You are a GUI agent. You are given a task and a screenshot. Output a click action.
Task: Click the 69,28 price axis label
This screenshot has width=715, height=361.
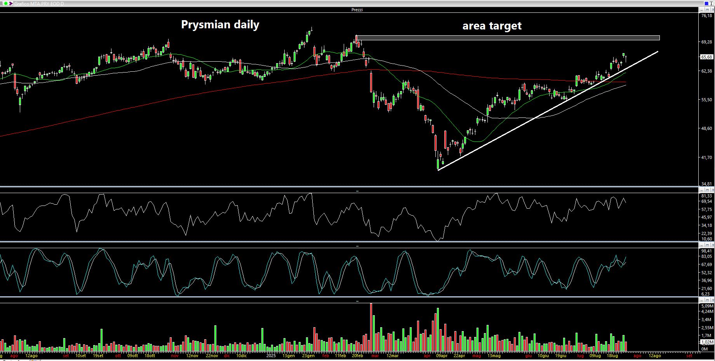coord(706,42)
